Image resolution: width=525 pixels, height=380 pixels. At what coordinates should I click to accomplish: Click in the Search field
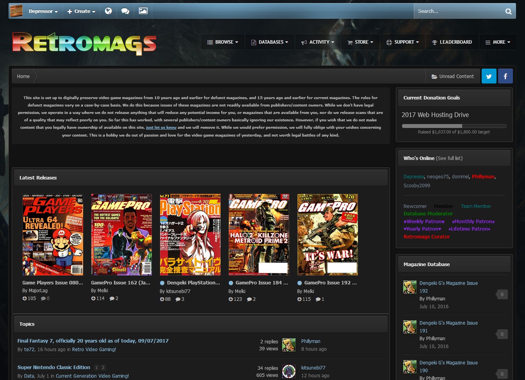(459, 11)
